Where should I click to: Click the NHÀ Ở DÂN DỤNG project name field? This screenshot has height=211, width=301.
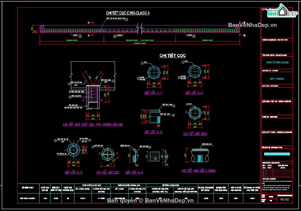[277, 63]
